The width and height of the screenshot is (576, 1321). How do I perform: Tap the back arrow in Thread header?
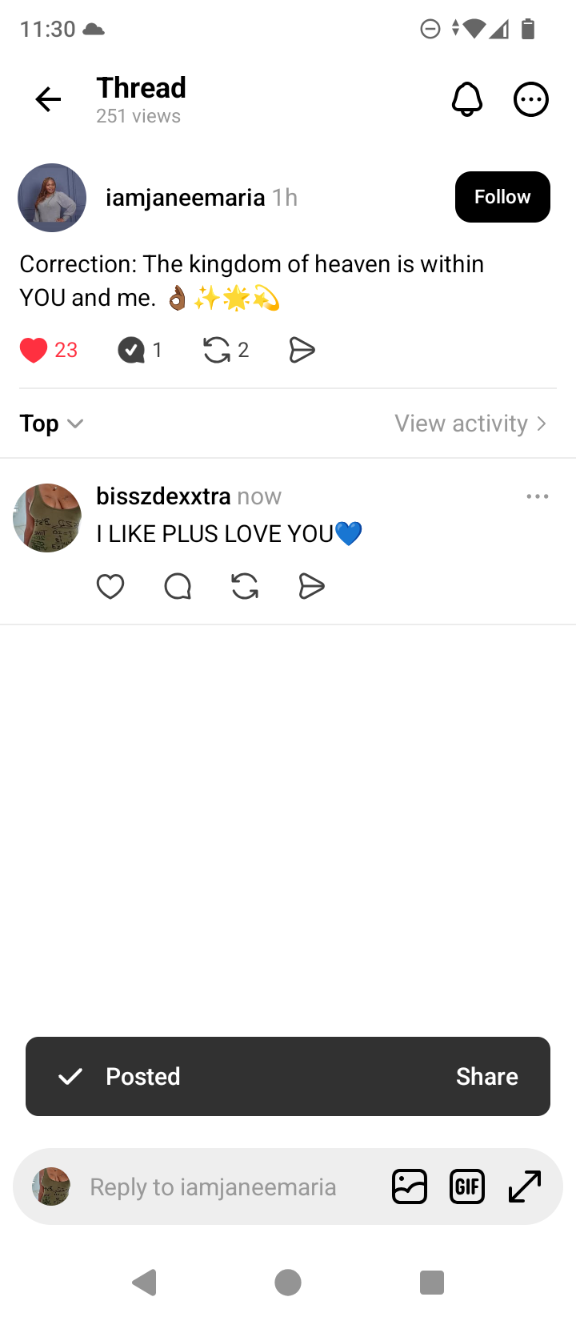coord(48,99)
